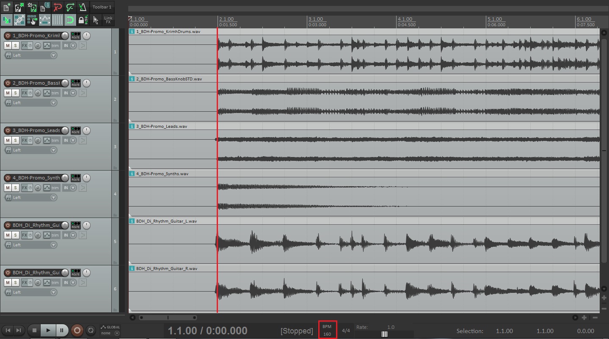
Task: Open FX on 3_BDH-Promo_Leads track
Action: [25, 140]
